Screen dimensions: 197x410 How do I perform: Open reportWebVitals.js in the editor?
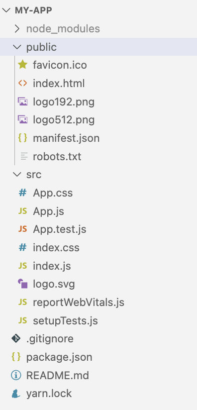(x=79, y=302)
